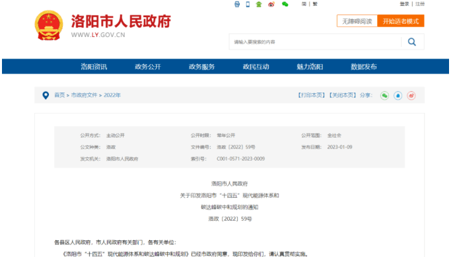Viewport: 453px width, 257px height.
Task: Select the index number C001-0571-2023-0009
Action: point(240,159)
